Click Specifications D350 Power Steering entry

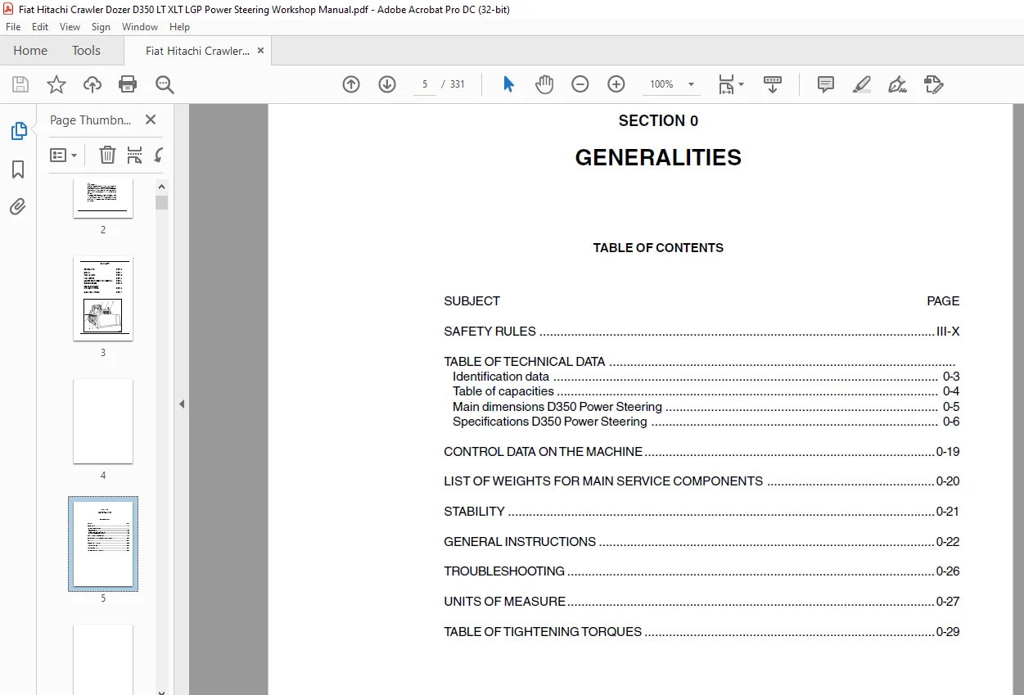pos(706,422)
